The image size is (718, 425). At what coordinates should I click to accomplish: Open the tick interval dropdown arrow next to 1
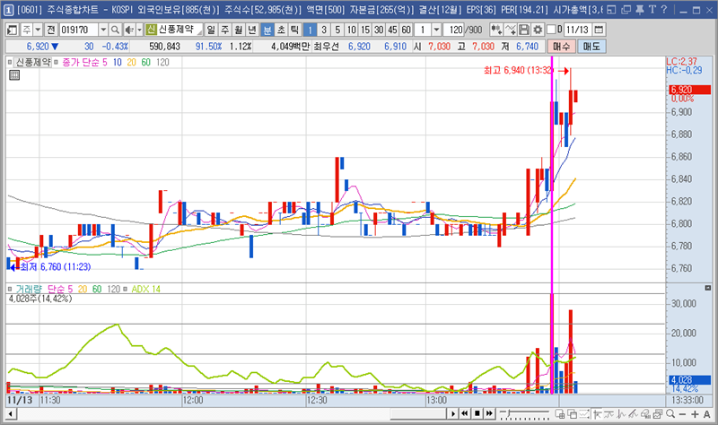pyautogui.click(x=437, y=30)
